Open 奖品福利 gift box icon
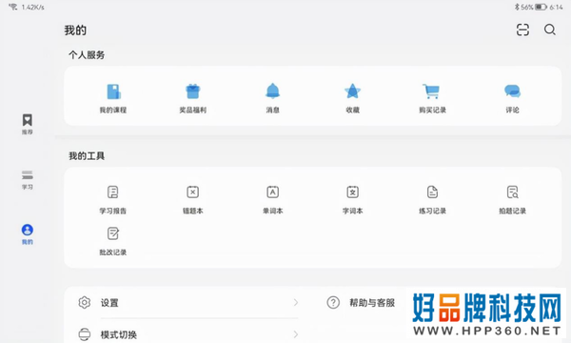 pos(192,91)
